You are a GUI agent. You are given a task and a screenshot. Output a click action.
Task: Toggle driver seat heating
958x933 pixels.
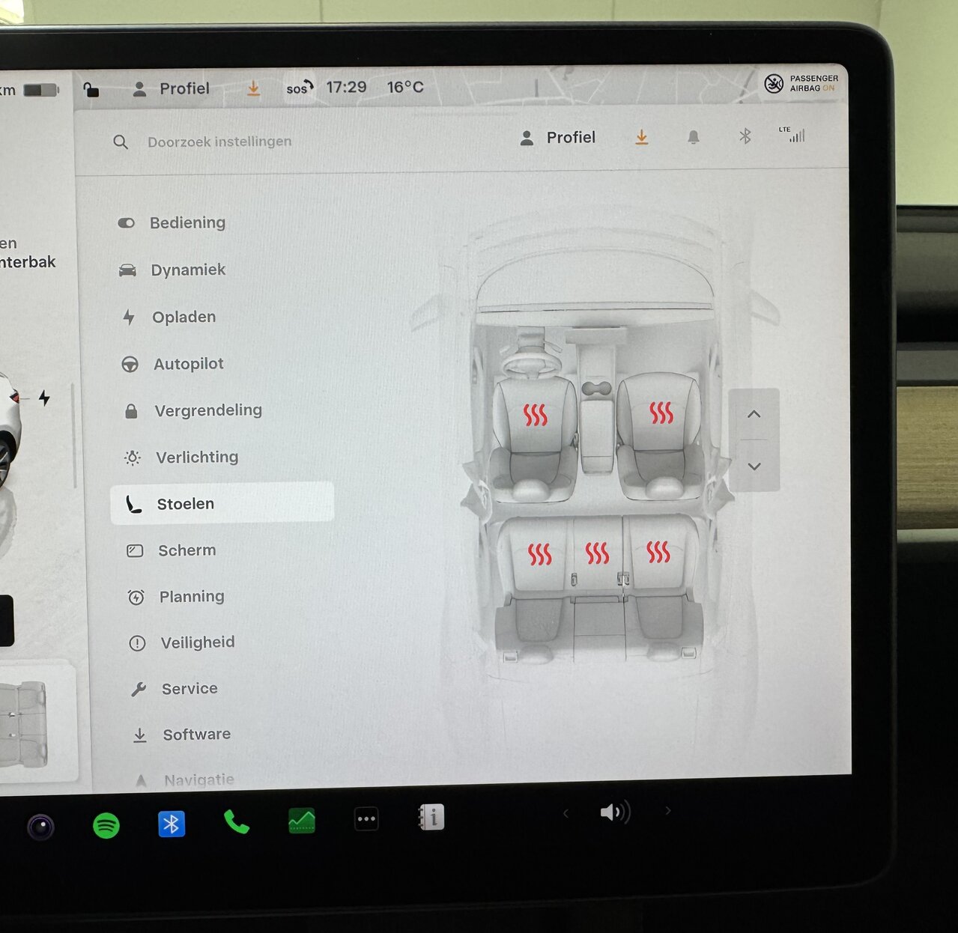tap(535, 415)
